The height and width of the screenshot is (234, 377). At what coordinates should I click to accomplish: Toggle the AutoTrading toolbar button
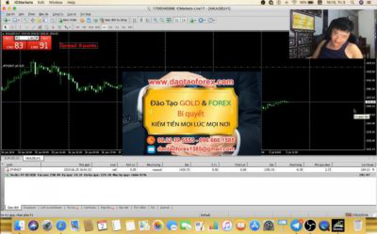(x=114, y=20)
